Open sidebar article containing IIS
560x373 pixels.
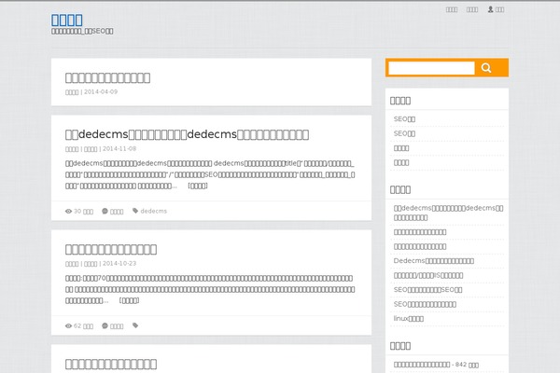tap(428, 275)
